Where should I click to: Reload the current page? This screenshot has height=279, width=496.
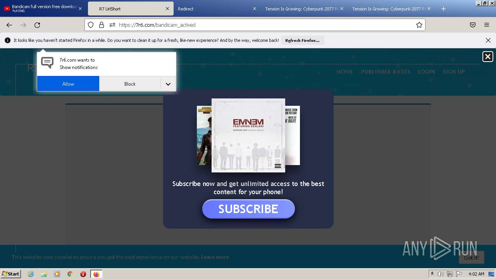pos(37,25)
